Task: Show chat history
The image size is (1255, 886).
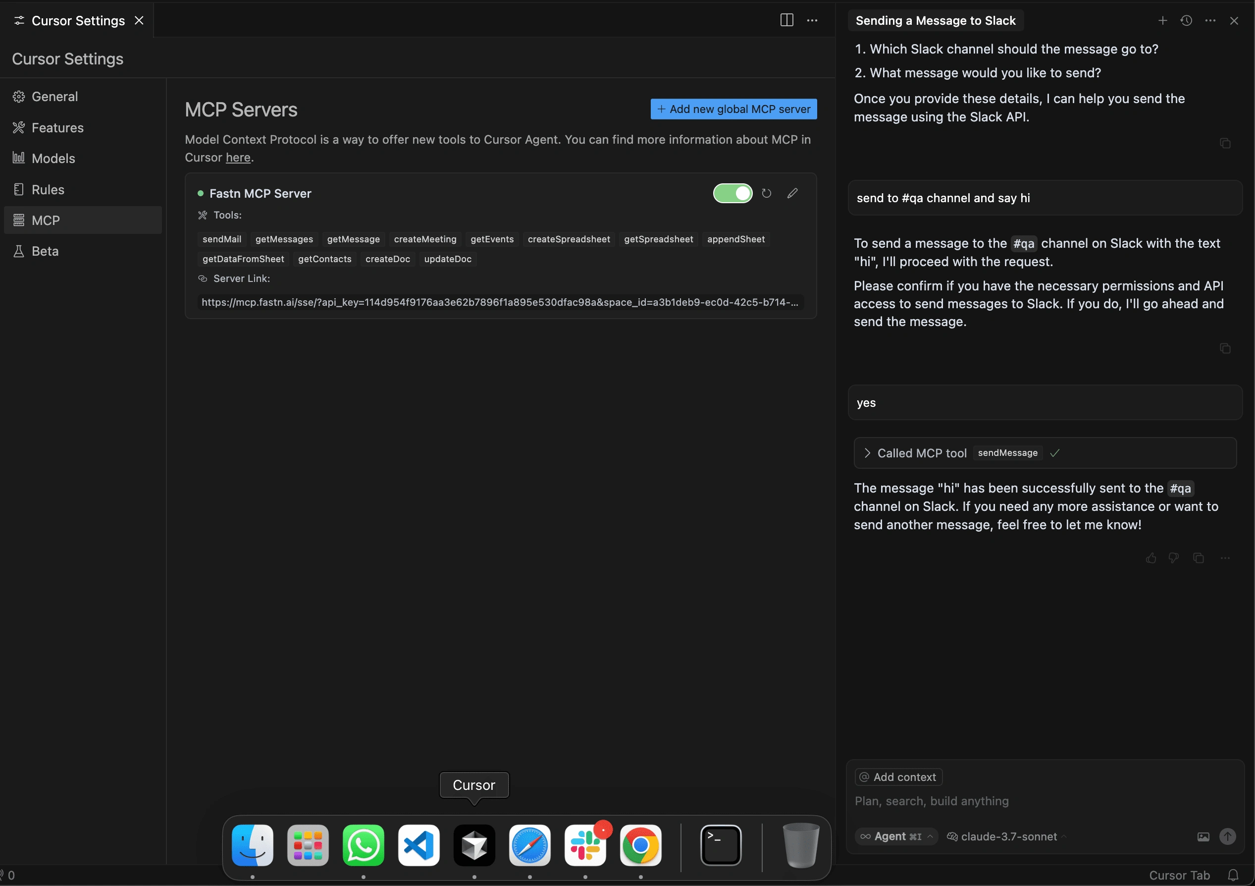Action: pyautogui.click(x=1186, y=20)
